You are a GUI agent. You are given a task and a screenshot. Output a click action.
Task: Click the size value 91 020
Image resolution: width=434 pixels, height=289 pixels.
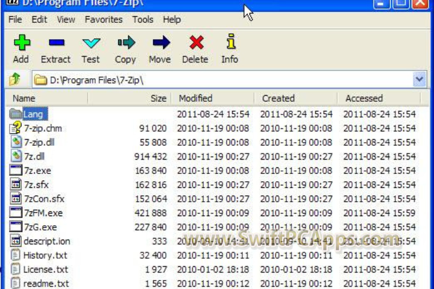point(153,128)
